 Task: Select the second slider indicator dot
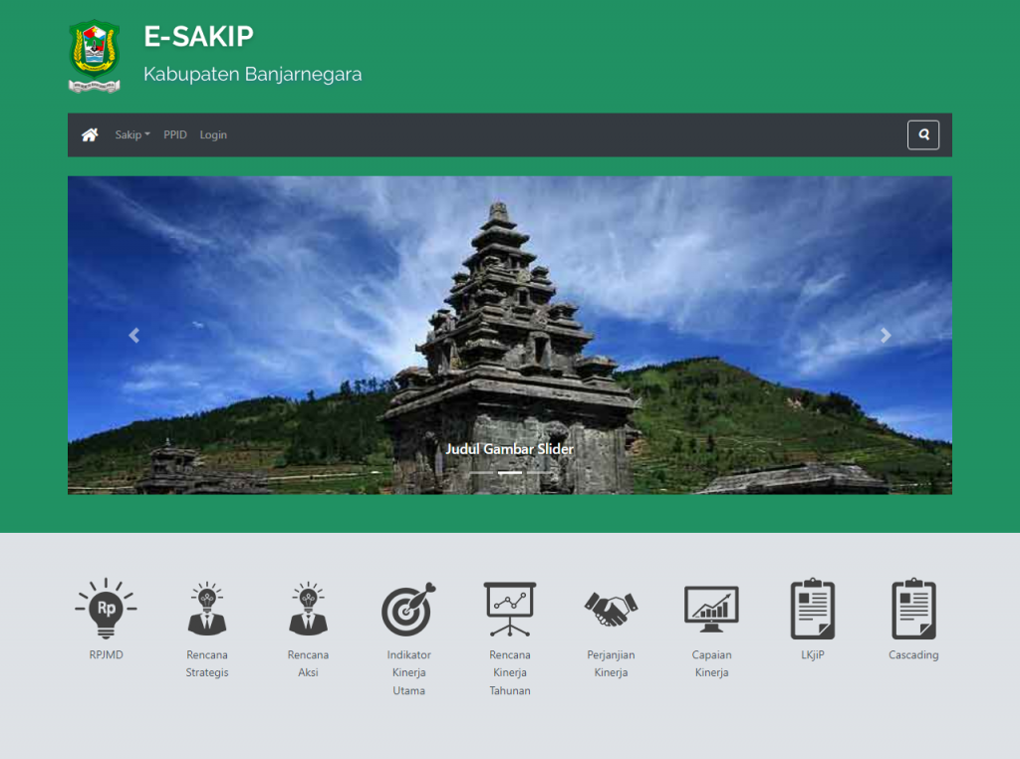pos(510,473)
